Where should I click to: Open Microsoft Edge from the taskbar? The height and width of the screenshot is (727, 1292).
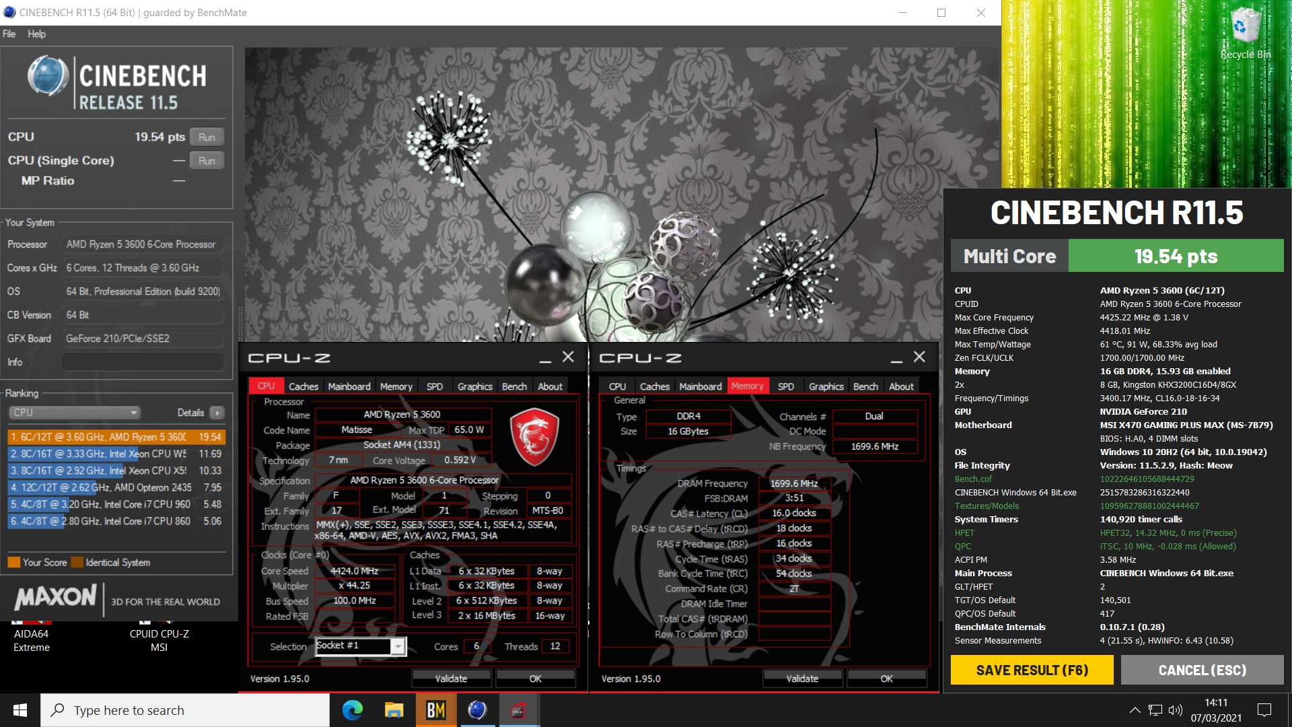352,710
